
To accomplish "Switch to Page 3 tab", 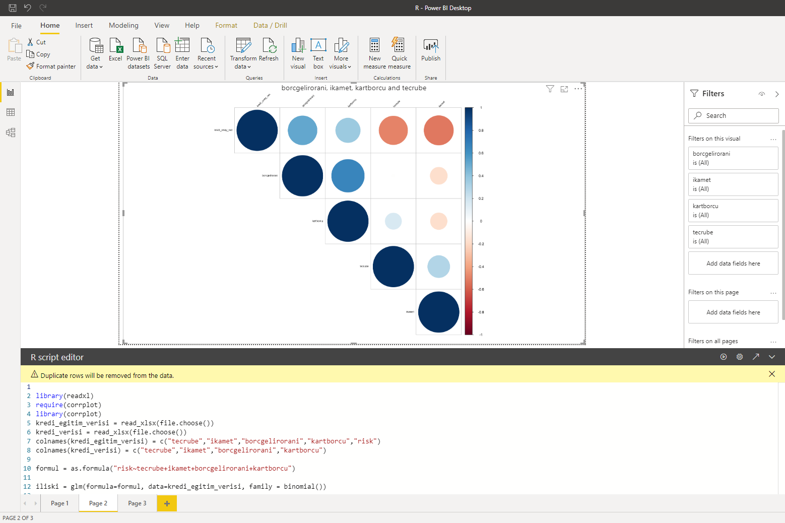I will 137,503.
